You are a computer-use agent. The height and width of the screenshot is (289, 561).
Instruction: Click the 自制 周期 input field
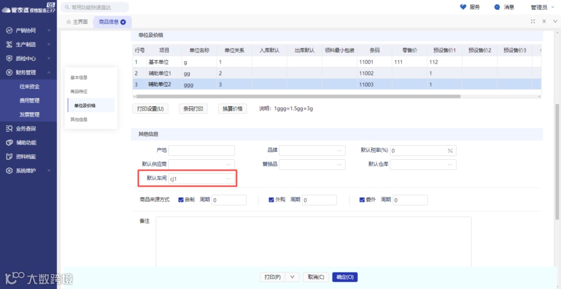(229, 200)
